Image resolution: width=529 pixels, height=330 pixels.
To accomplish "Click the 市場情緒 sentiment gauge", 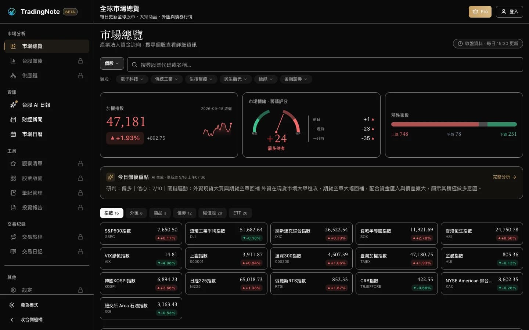I will [276, 122].
